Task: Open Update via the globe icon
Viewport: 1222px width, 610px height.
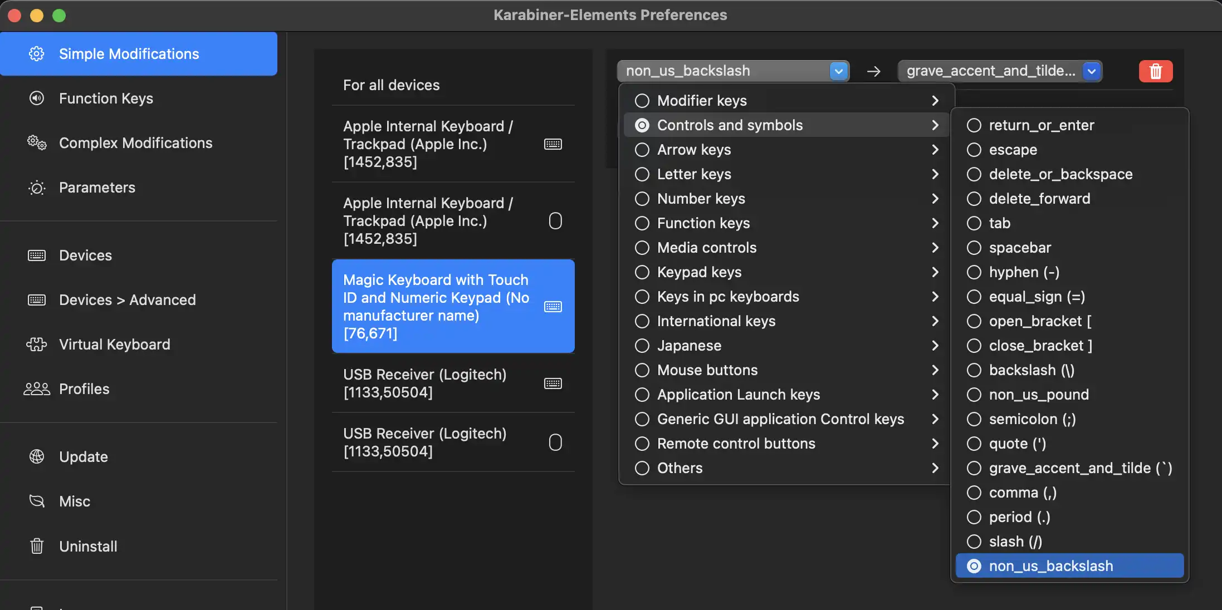Action: click(x=36, y=456)
